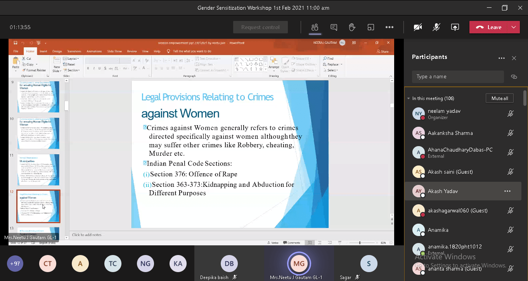Open Insert tab in shared PowerPoint
This screenshot has height=281, width=528.
43,51
